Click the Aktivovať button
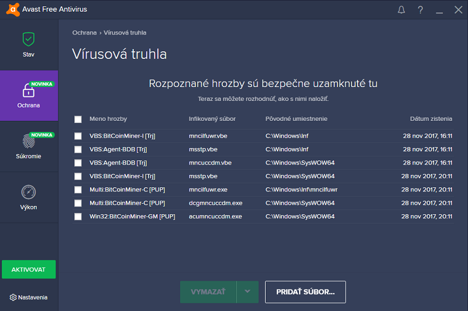The height and width of the screenshot is (311, 468). pyautogui.click(x=29, y=270)
